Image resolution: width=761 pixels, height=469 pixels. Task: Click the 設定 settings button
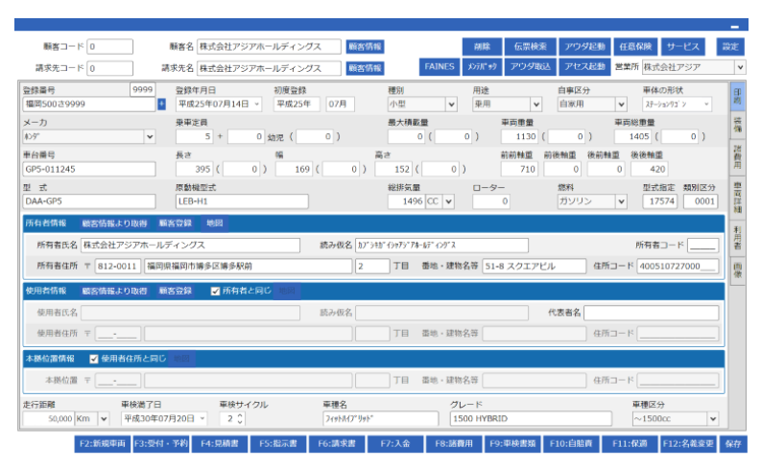(x=730, y=46)
